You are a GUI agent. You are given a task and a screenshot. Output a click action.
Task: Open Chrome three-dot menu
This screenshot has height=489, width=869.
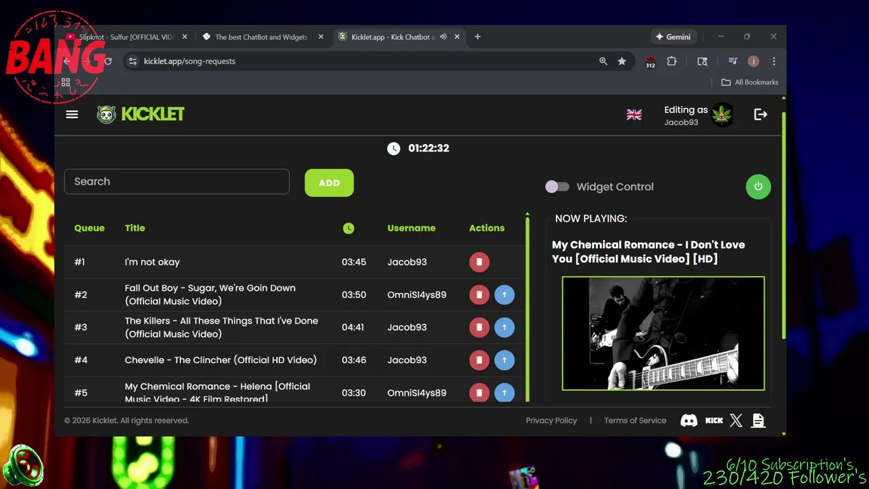[x=774, y=61]
